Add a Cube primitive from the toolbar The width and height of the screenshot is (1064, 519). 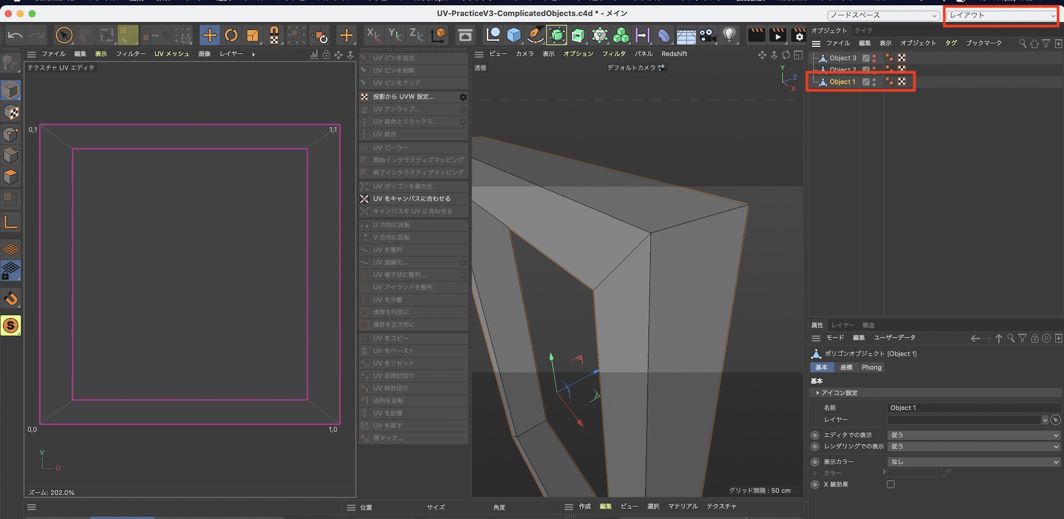[514, 36]
